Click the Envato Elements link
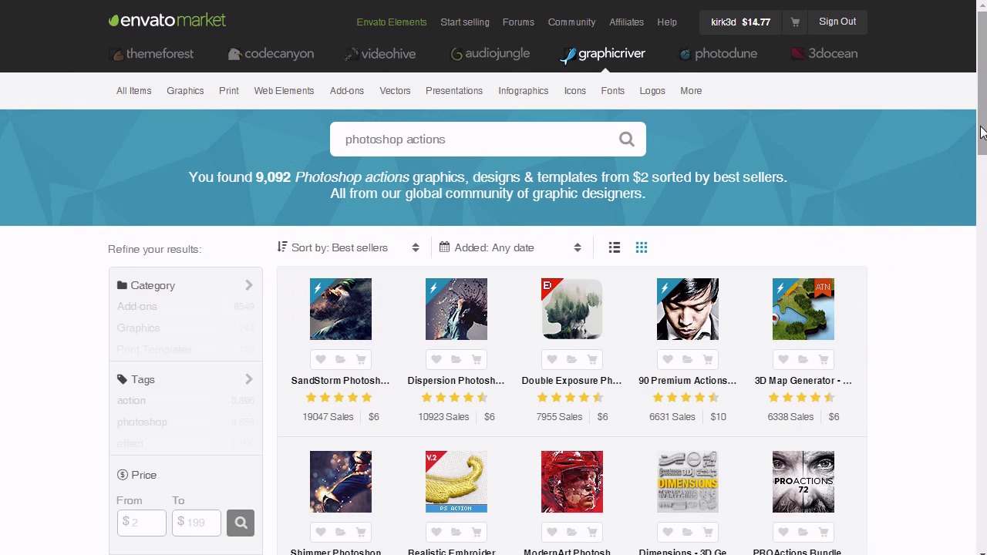 pos(392,22)
